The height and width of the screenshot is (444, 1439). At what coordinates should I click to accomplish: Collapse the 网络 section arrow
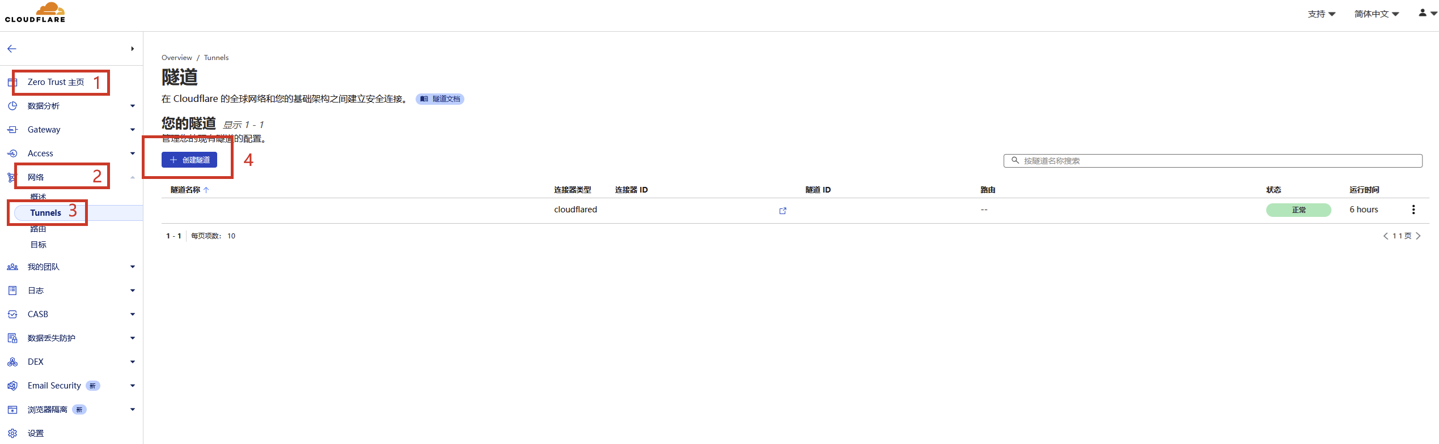click(133, 177)
